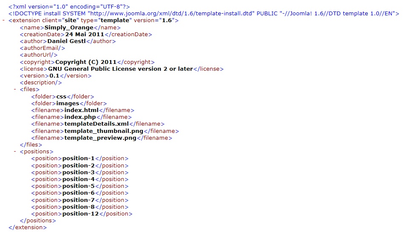Select version value 0.1
Image resolution: width=404 pixels, height=236 pixels.
[x=55, y=76]
